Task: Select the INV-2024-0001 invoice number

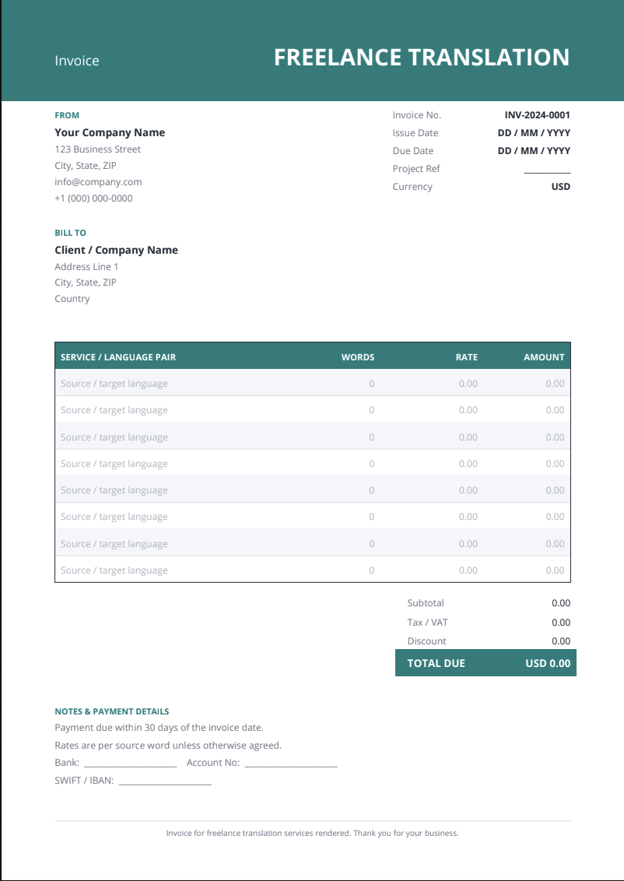Action: (537, 115)
